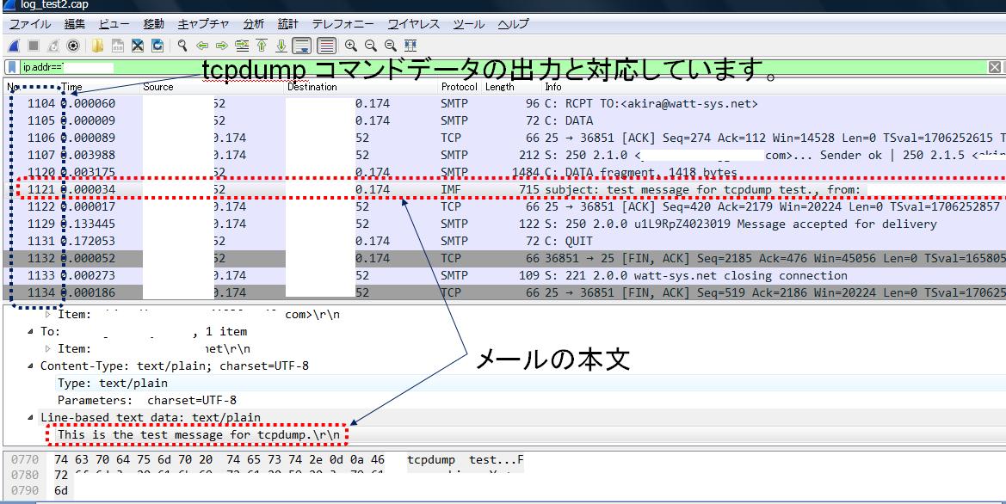Toggle auto-scroll during live capture

click(x=301, y=46)
